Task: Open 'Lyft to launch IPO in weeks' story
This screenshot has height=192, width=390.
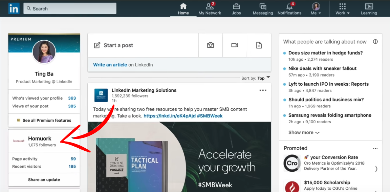Action: coord(329,84)
